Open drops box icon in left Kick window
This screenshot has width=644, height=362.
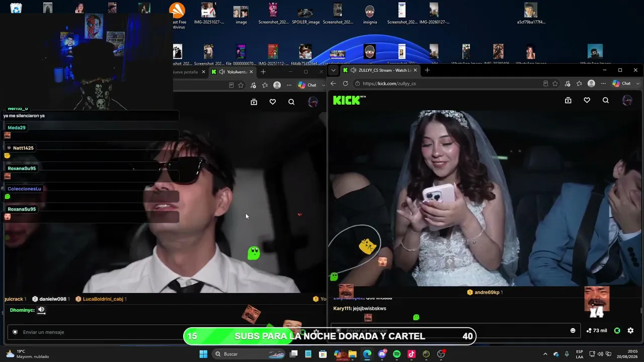(x=254, y=102)
